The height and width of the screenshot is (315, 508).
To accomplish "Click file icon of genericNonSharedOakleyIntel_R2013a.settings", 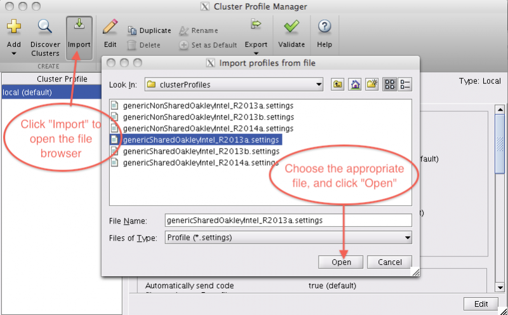I will click(114, 105).
